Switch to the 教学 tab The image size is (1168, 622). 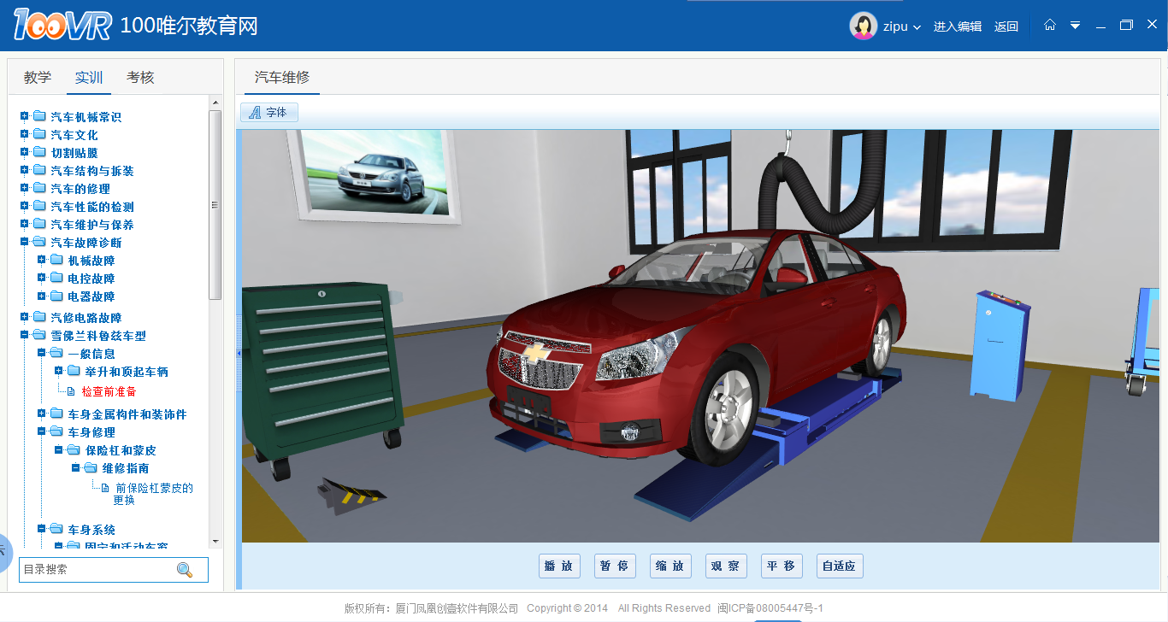38,77
